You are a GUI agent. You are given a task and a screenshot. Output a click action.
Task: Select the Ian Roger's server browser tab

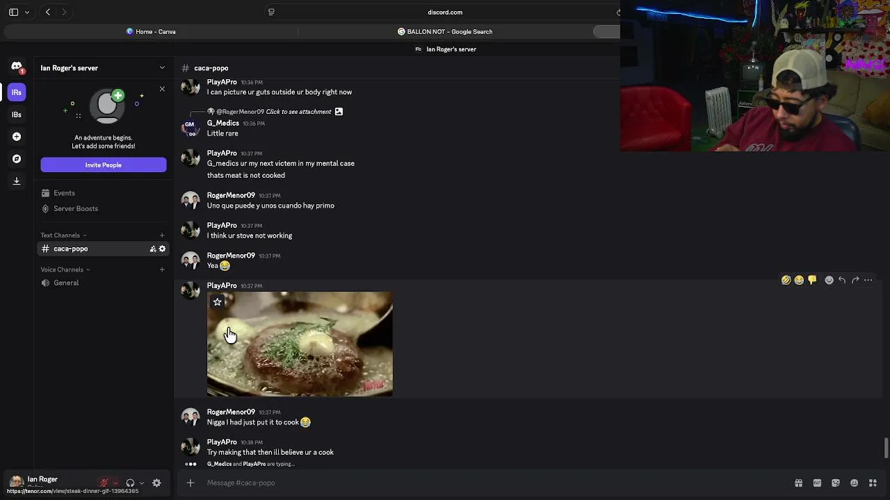click(x=445, y=49)
